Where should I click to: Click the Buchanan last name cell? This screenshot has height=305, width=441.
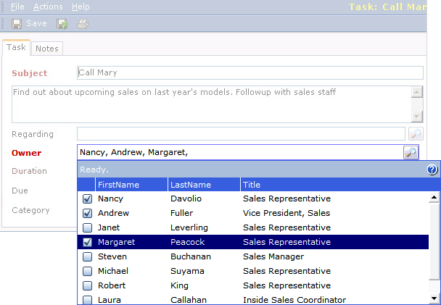[x=191, y=256]
